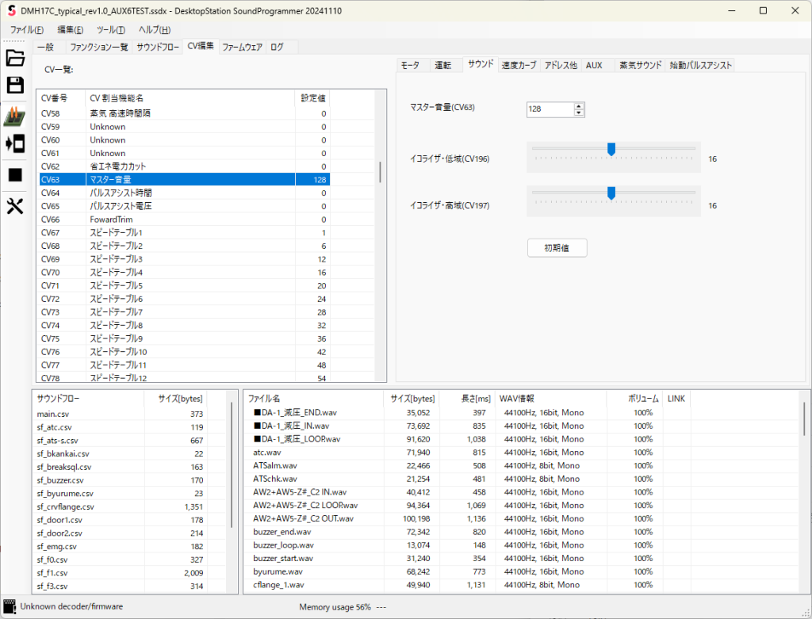Switch to the ファームウェア tab

pyautogui.click(x=242, y=47)
